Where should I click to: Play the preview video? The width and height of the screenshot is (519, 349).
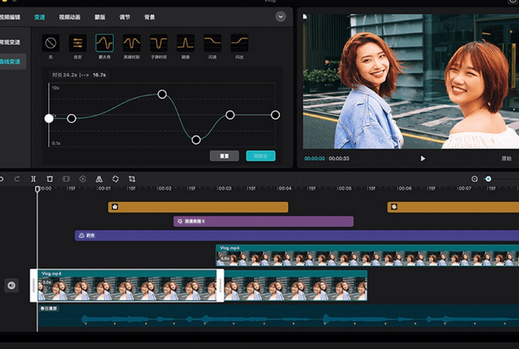tap(422, 158)
